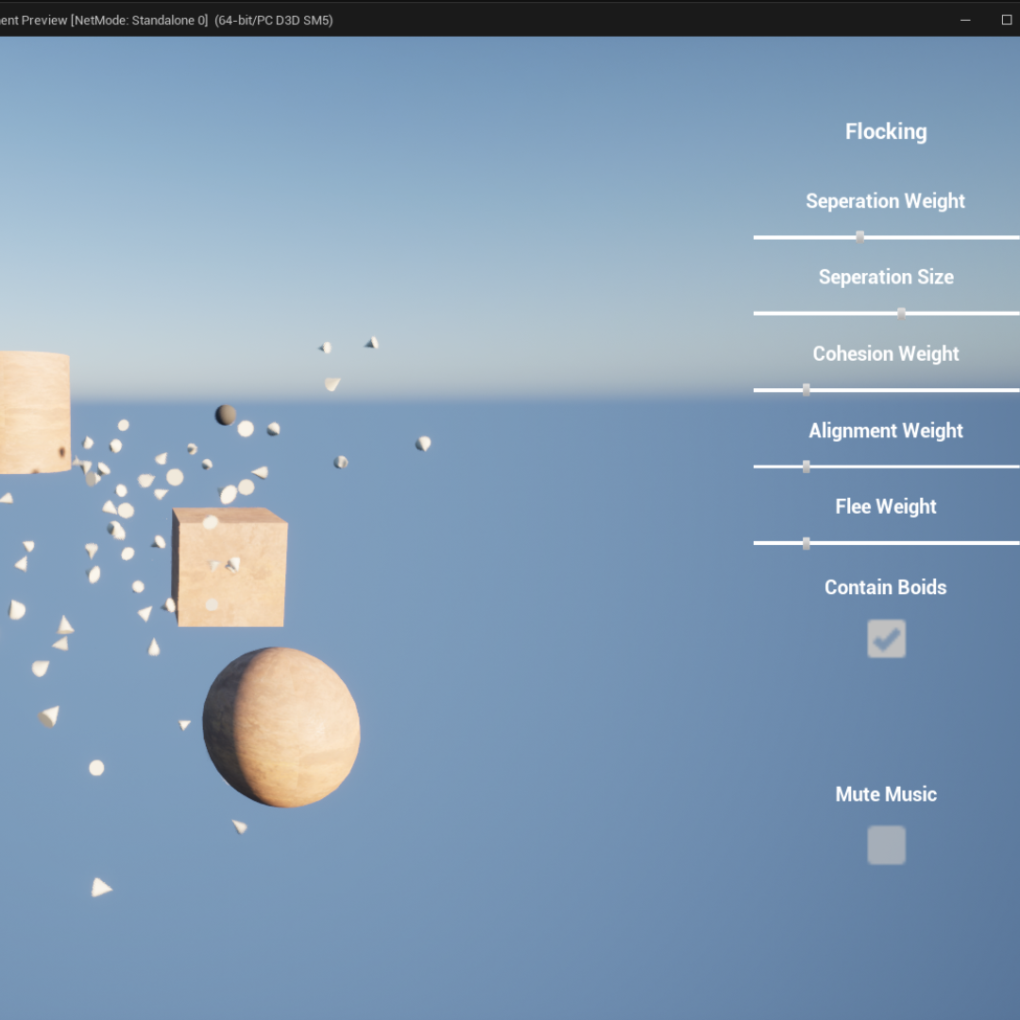Maximize the preview window
This screenshot has height=1020, width=1020.
(1007, 20)
